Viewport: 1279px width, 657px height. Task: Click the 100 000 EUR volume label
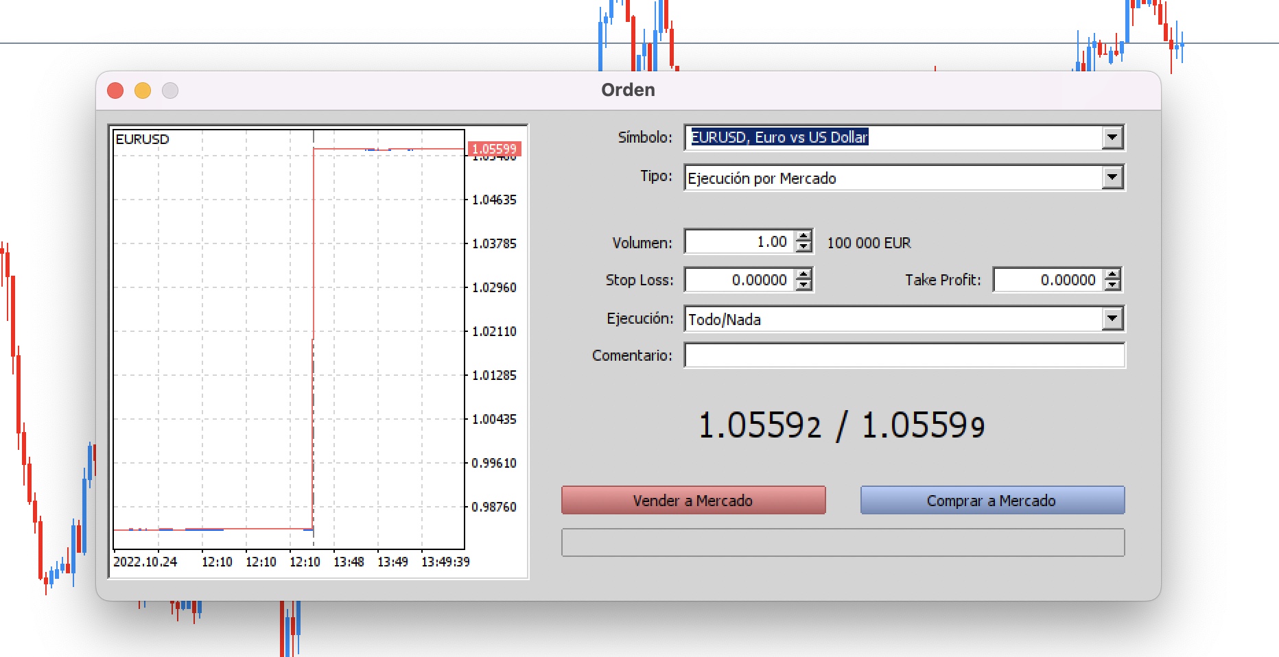pyautogui.click(x=869, y=243)
